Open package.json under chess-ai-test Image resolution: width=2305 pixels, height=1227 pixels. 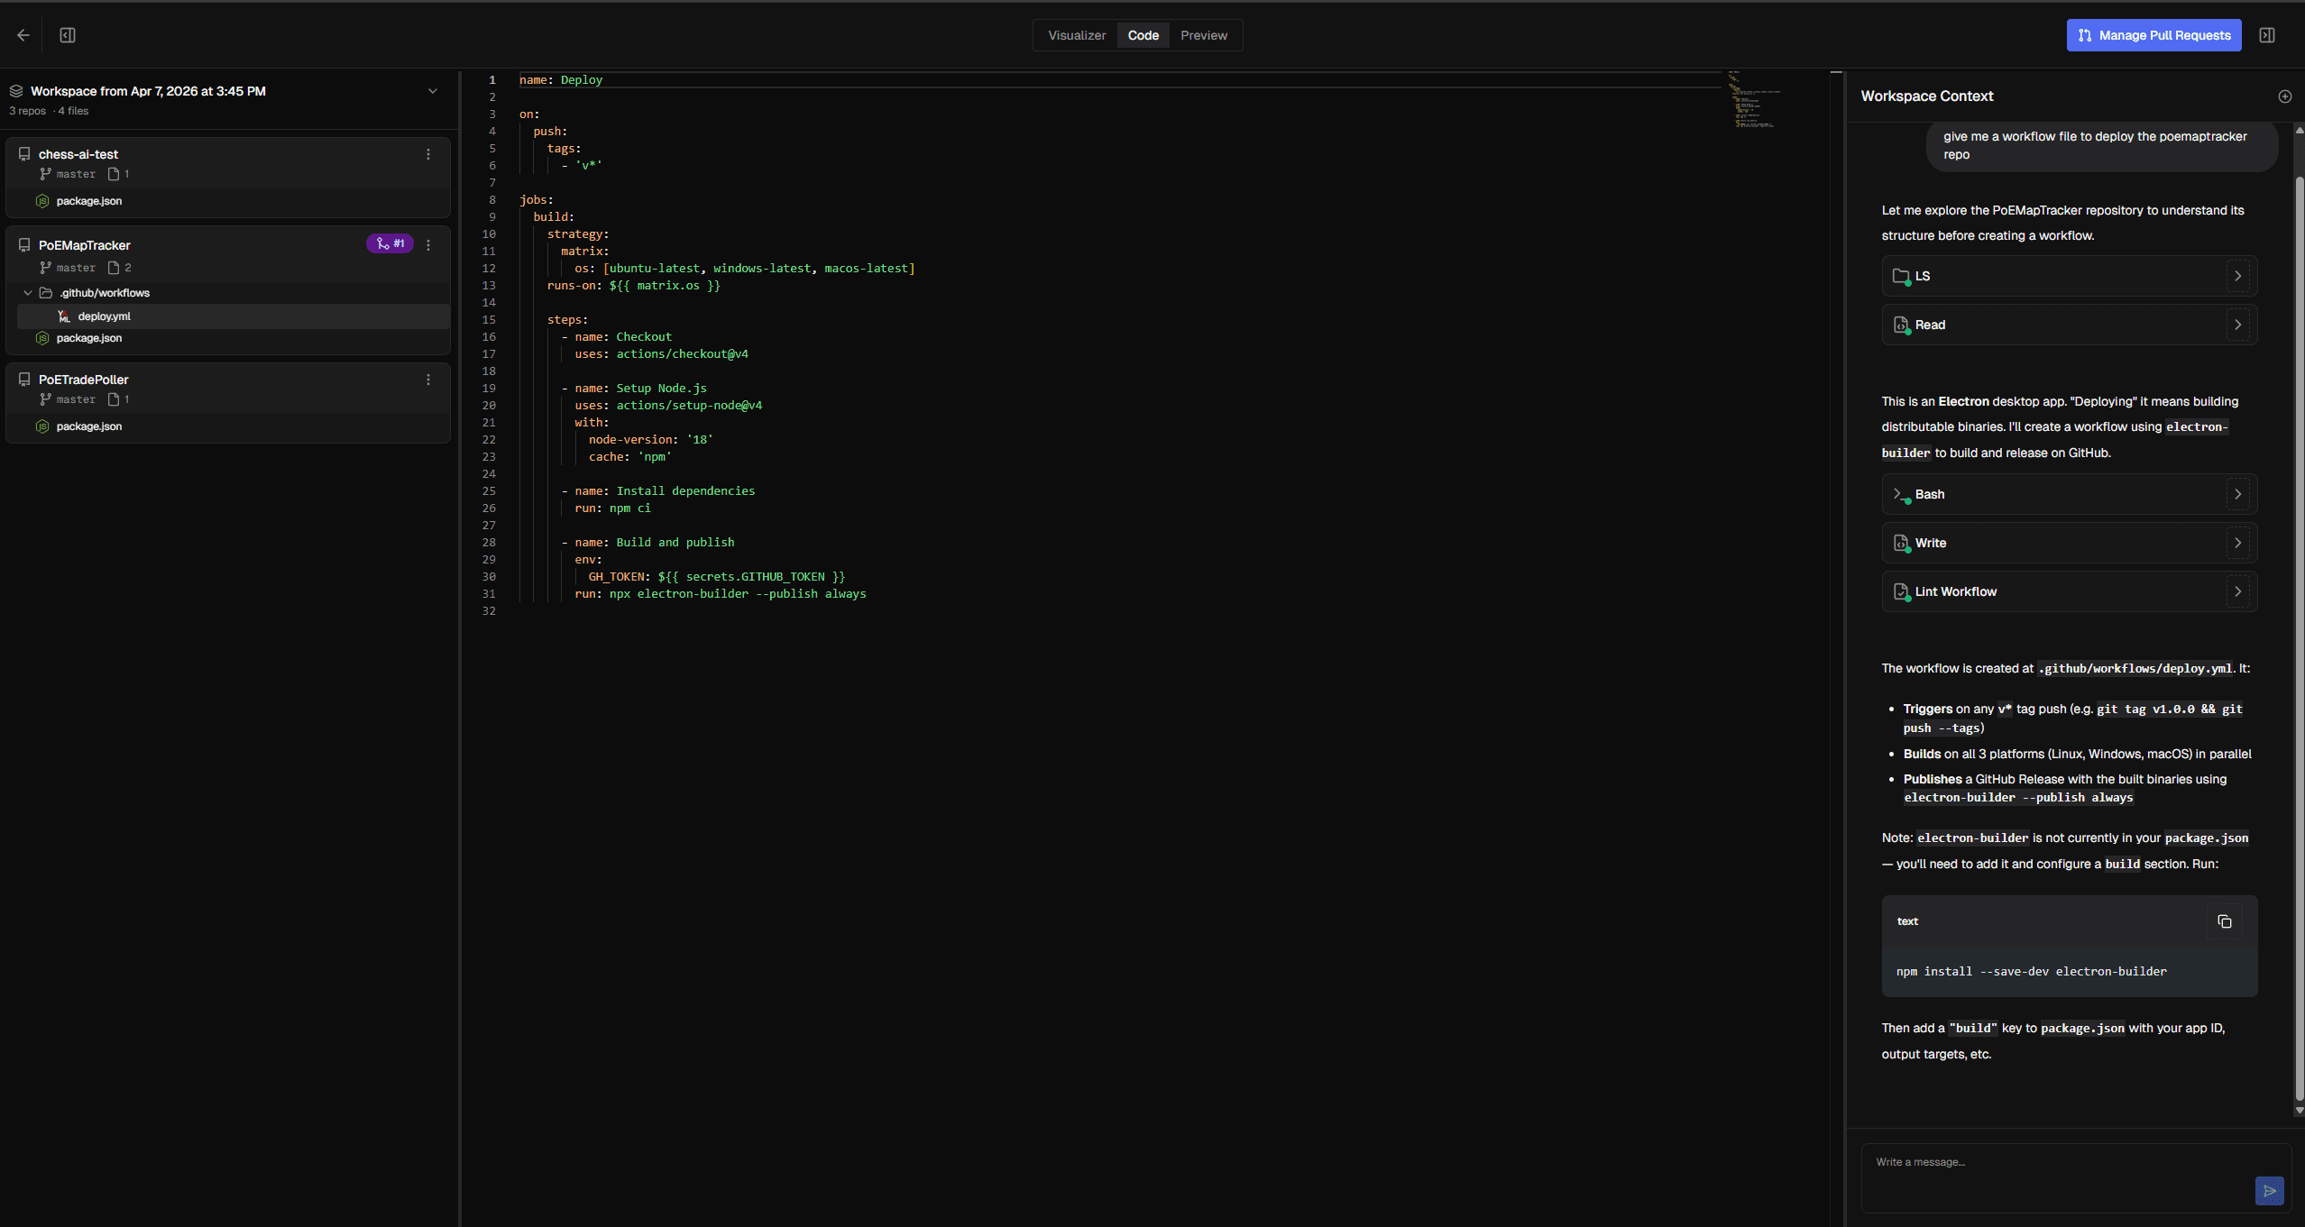point(88,201)
